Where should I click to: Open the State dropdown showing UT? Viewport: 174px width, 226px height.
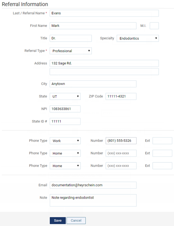65,96
